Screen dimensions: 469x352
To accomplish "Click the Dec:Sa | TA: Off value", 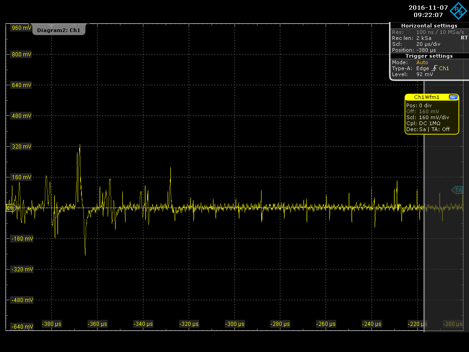I will [x=428, y=129].
